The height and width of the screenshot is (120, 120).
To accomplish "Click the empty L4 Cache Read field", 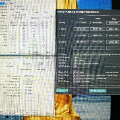I will click(x=81, y=48).
